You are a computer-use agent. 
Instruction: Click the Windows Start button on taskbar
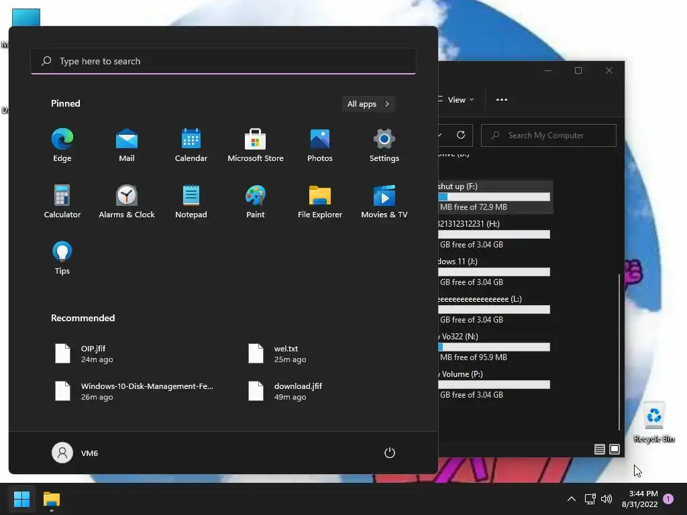[x=21, y=499]
